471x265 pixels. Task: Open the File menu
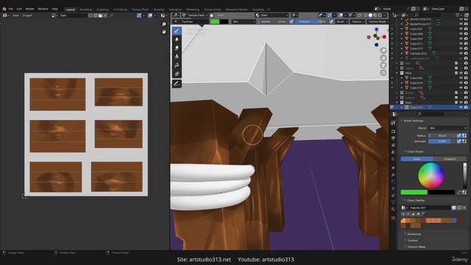pyautogui.click(x=11, y=9)
